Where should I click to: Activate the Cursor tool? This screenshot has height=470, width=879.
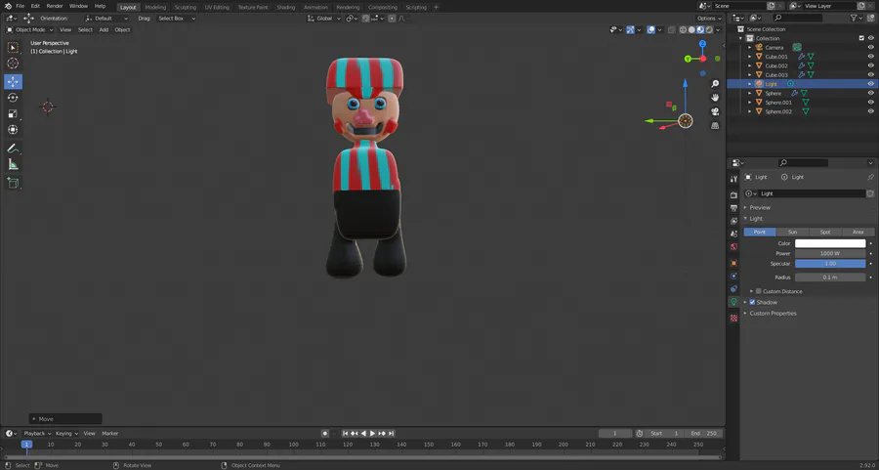tap(13, 64)
